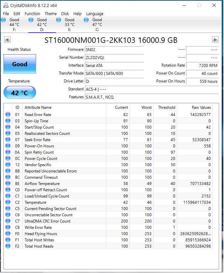Click raw value 115964117034
Viewport: 224px width, 273px height.
point(197,202)
